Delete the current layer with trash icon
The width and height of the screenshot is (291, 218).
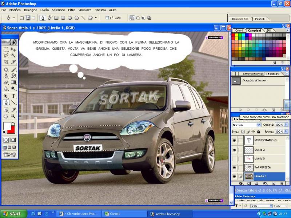[282, 183]
